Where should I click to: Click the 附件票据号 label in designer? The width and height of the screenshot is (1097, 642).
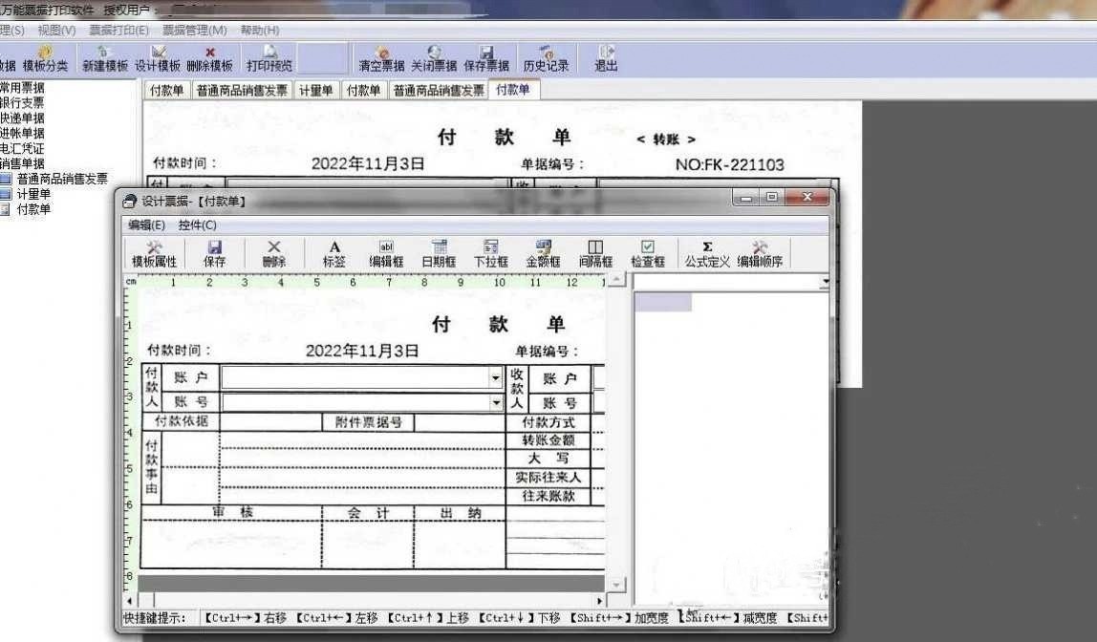pyautogui.click(x=368, y=422)
